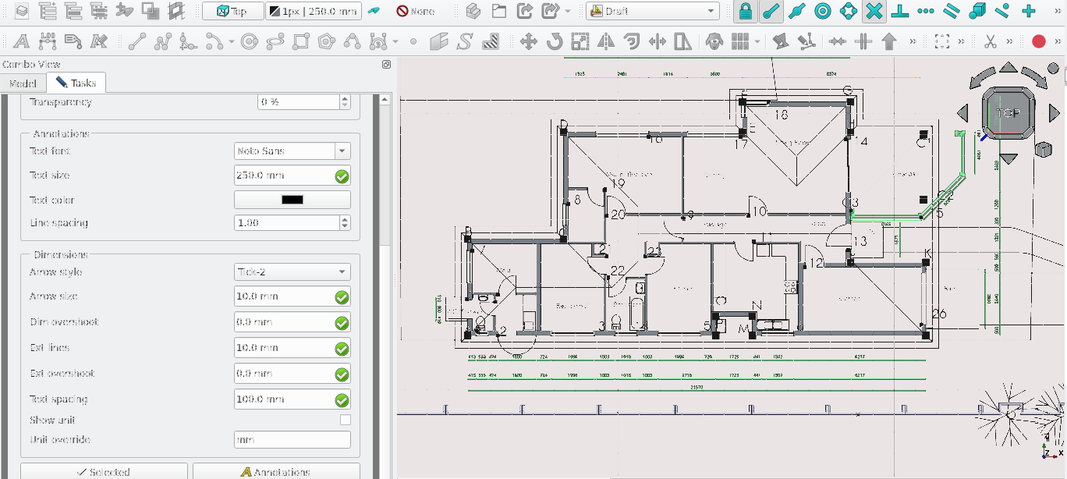This screenshot has width=1067, height=479.
Task: Activate the Move tool
Action: click(x=529, y=41)
